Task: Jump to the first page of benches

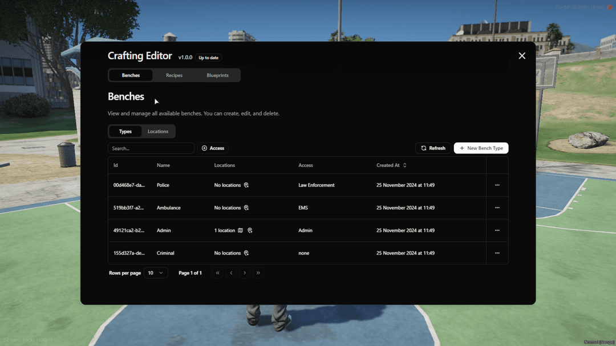Action: (217, 273)
